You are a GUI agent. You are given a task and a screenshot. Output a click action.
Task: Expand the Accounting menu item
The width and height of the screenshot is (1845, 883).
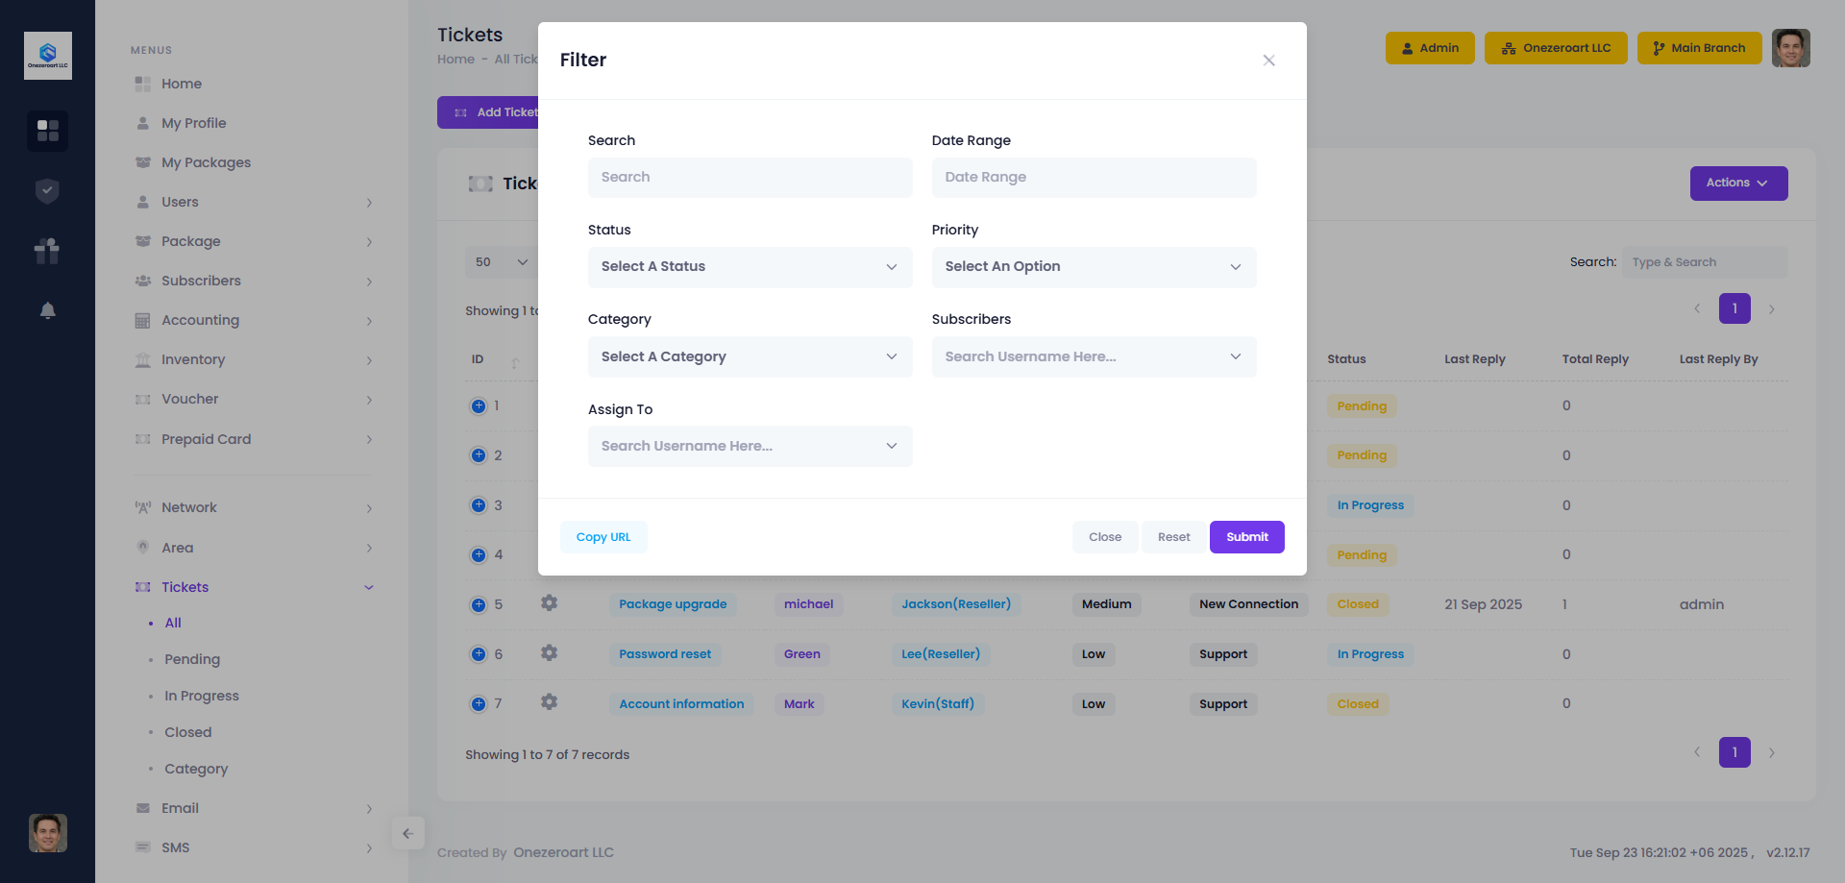pos(200,320)
